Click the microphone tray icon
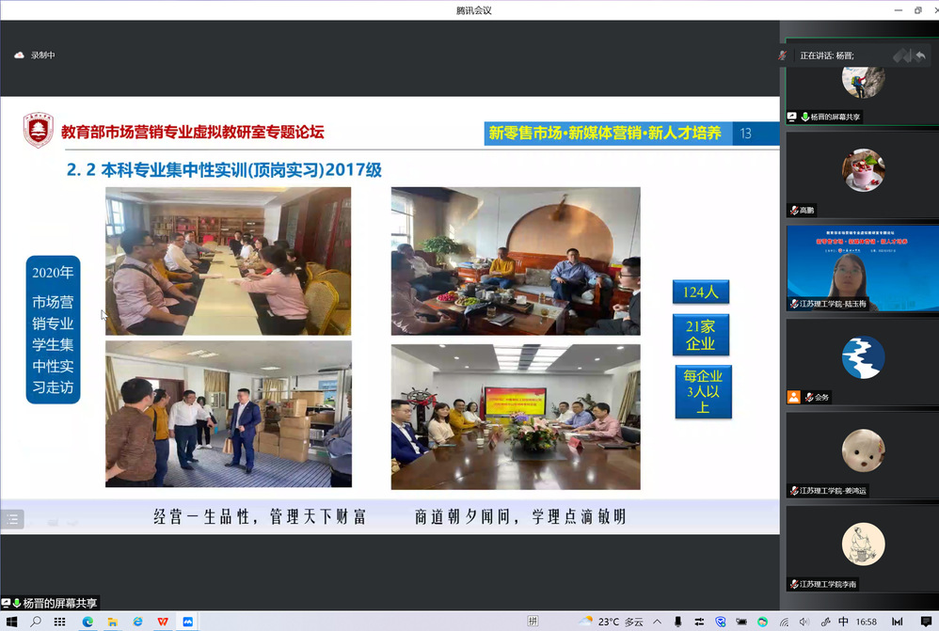939x631 pixels. tap(677, 622)
